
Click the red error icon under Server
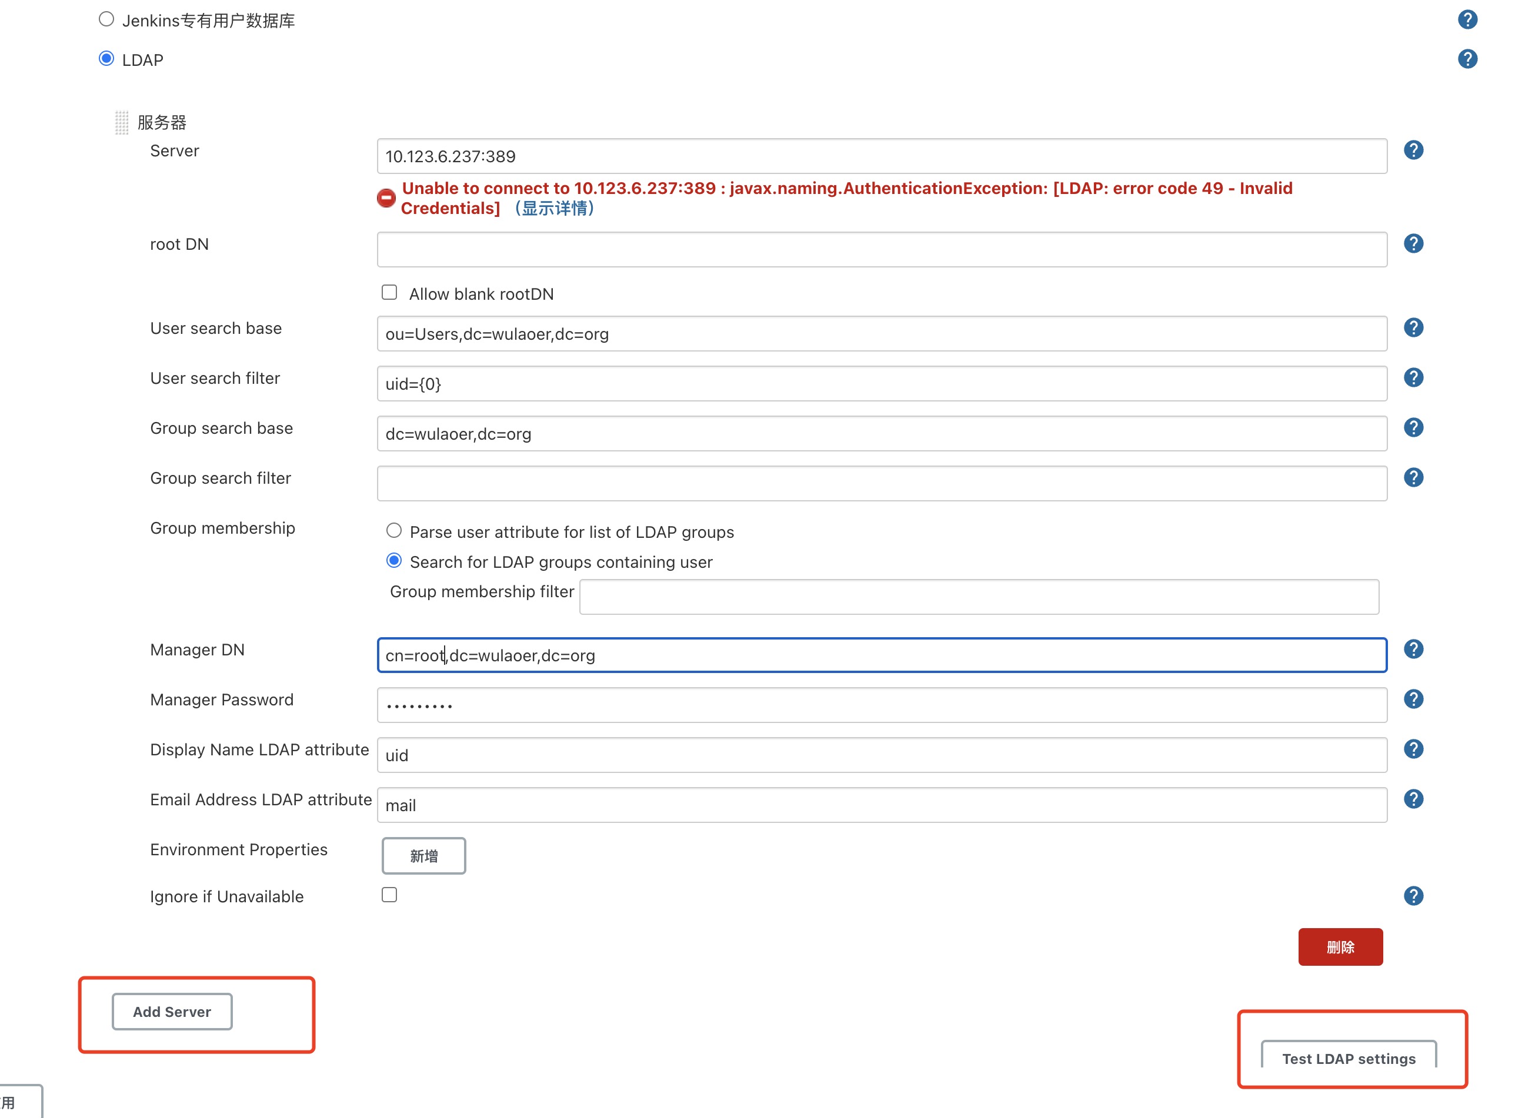pyautogui.click(x=386, y=198)
